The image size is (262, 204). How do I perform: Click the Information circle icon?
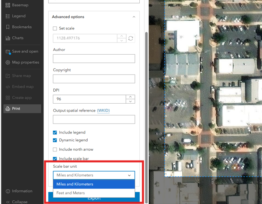tap(8, 191)
